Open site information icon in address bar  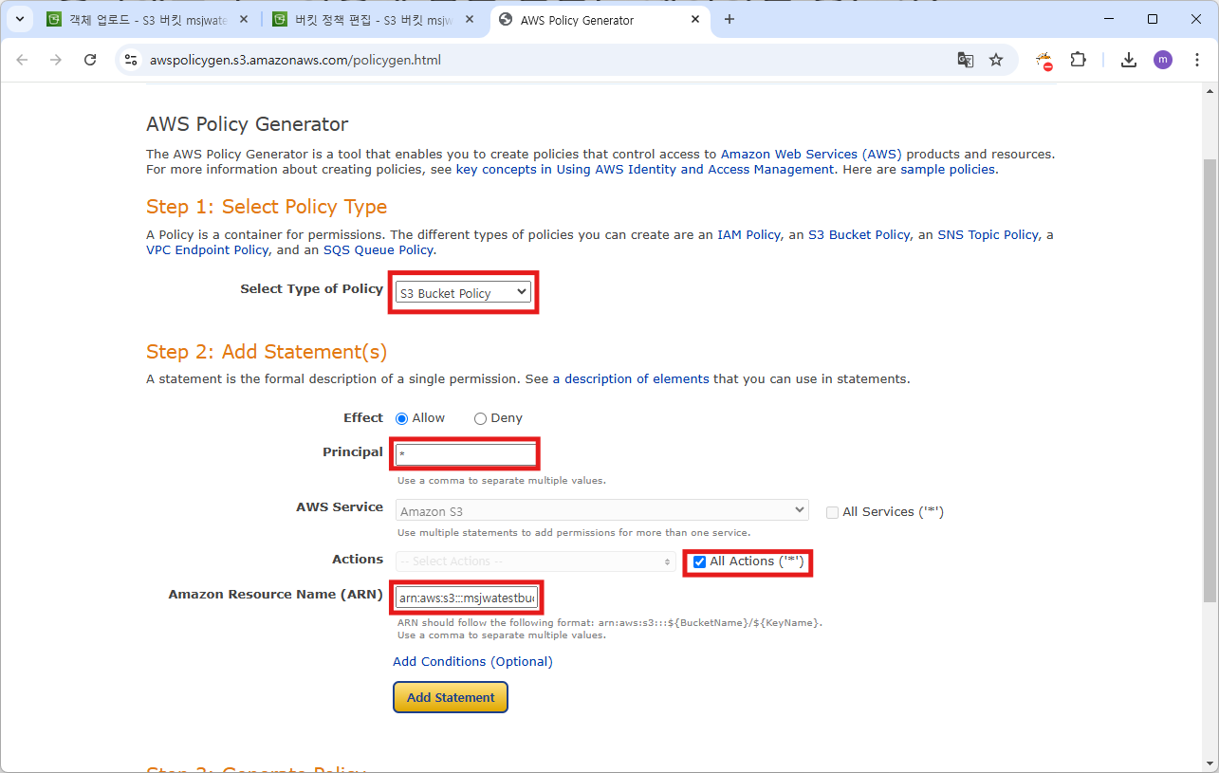tap(132, 60)
